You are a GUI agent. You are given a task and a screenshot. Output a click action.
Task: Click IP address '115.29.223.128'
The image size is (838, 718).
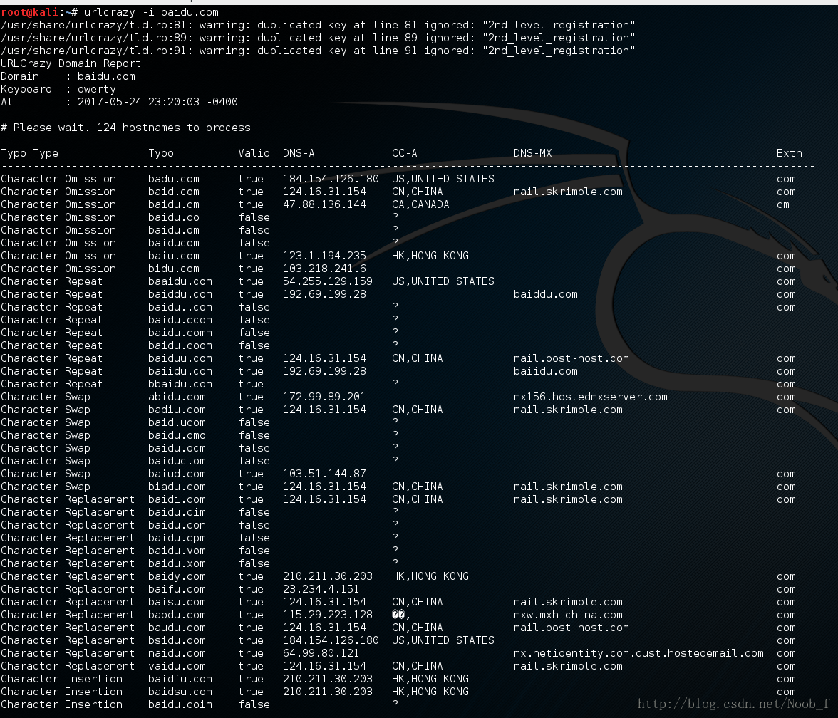point(328,614)
